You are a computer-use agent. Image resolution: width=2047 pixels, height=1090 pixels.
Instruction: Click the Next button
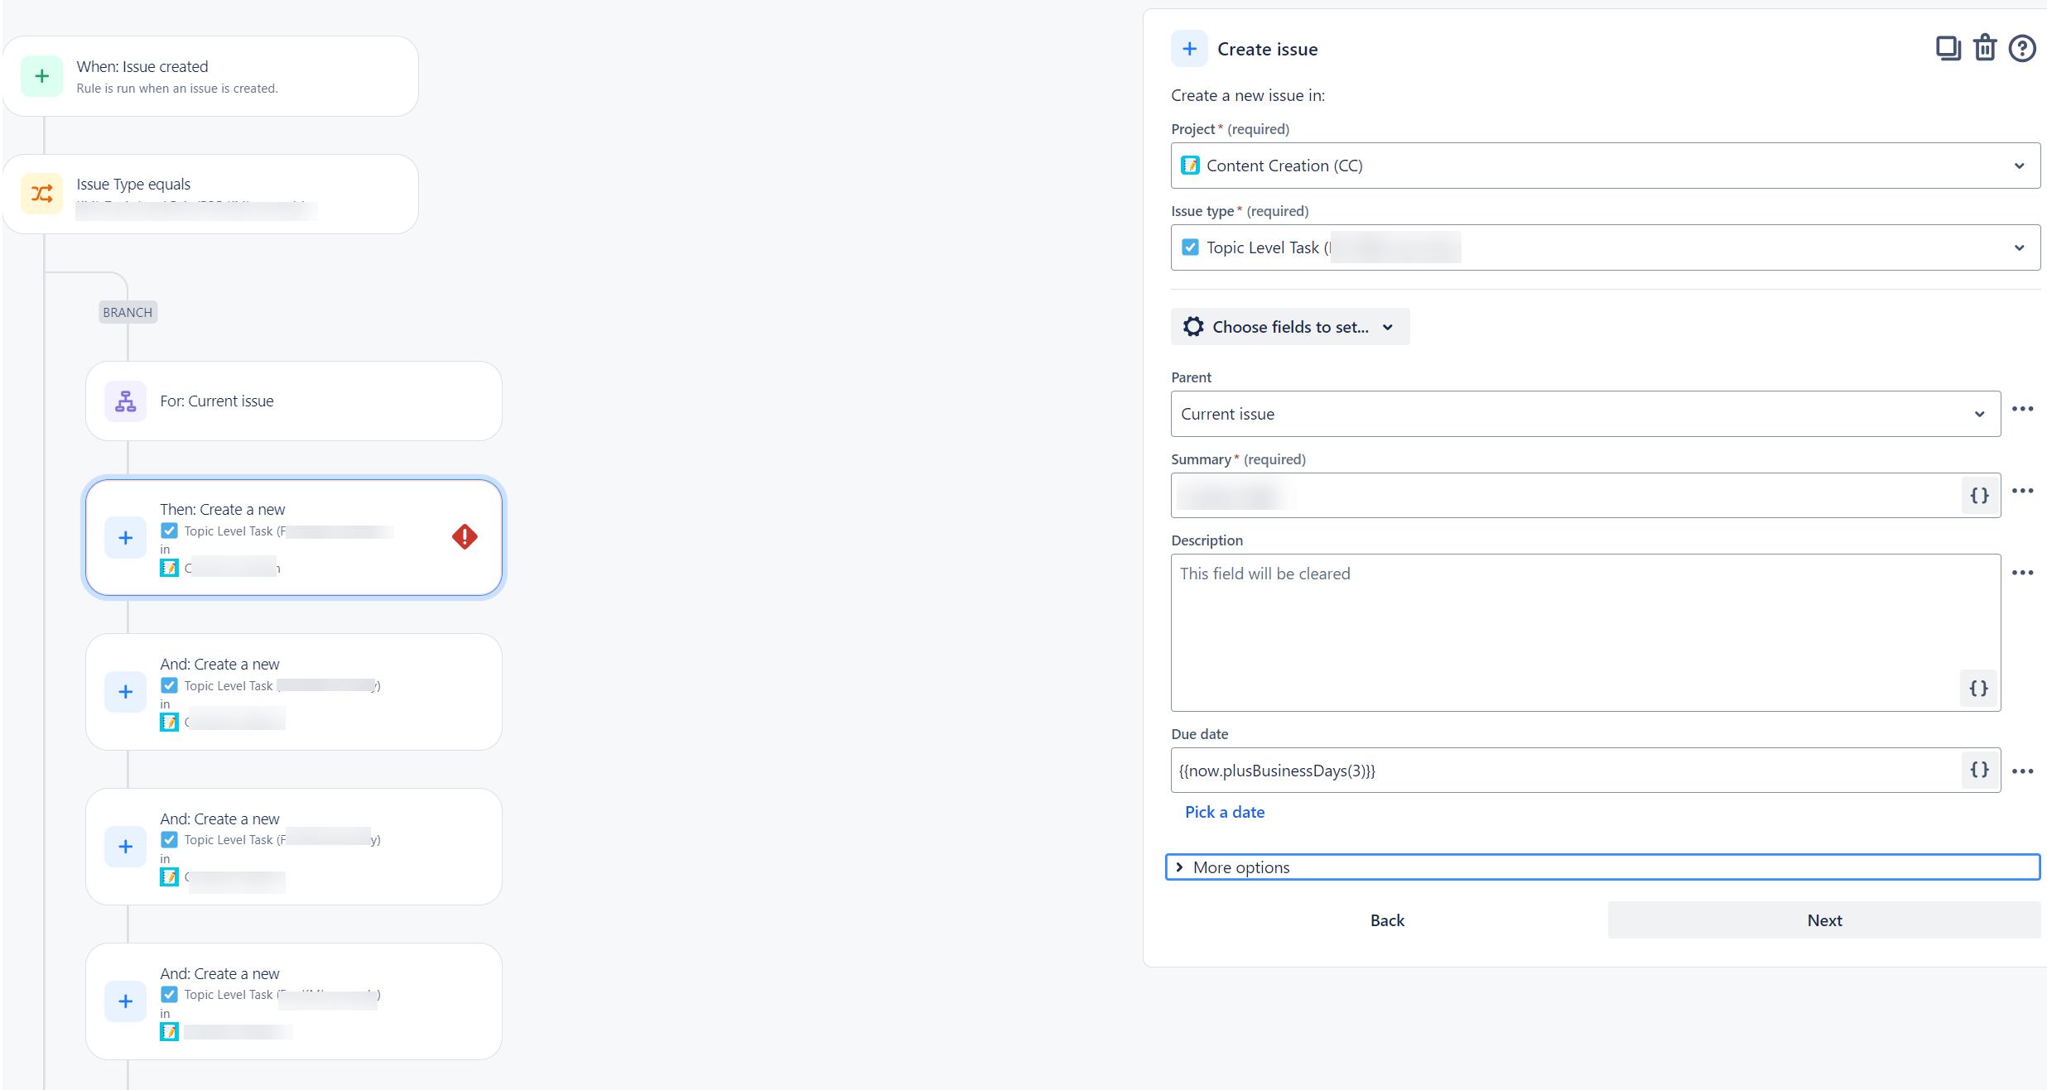click(x=1824, y=920)
